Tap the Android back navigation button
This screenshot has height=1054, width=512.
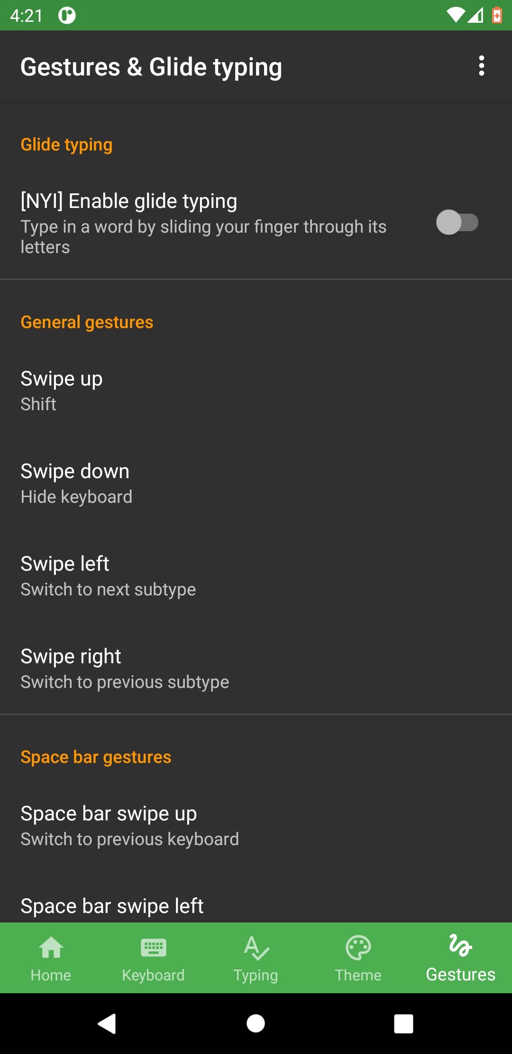coord(107,1024)
